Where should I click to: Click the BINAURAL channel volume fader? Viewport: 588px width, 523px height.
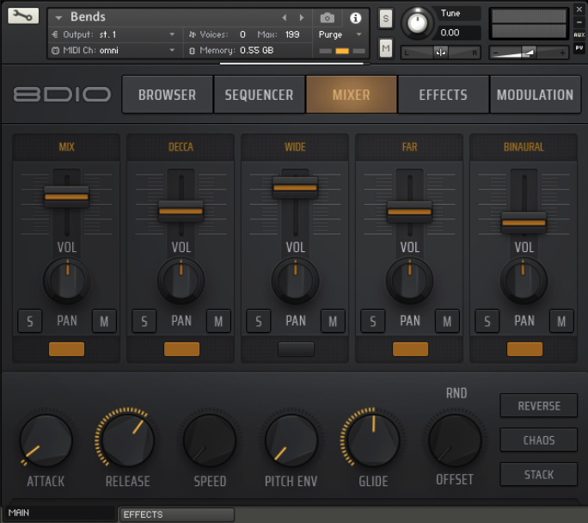tap(524, 223)
